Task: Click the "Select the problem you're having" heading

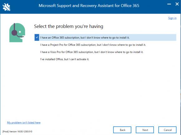Action: coord(69,26)
